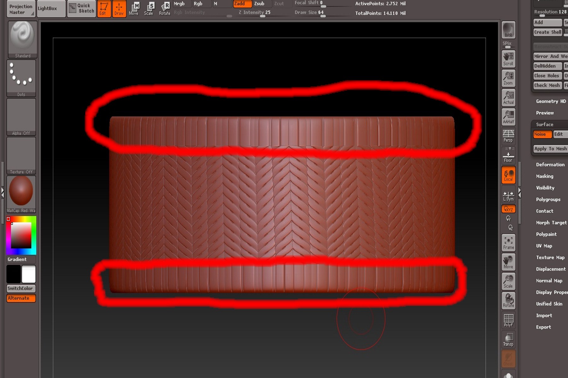The height and width of the screenshot is (378, 568).
Task: Enable Edit mode
Action: pyautogui.click(x=104, y=9)
